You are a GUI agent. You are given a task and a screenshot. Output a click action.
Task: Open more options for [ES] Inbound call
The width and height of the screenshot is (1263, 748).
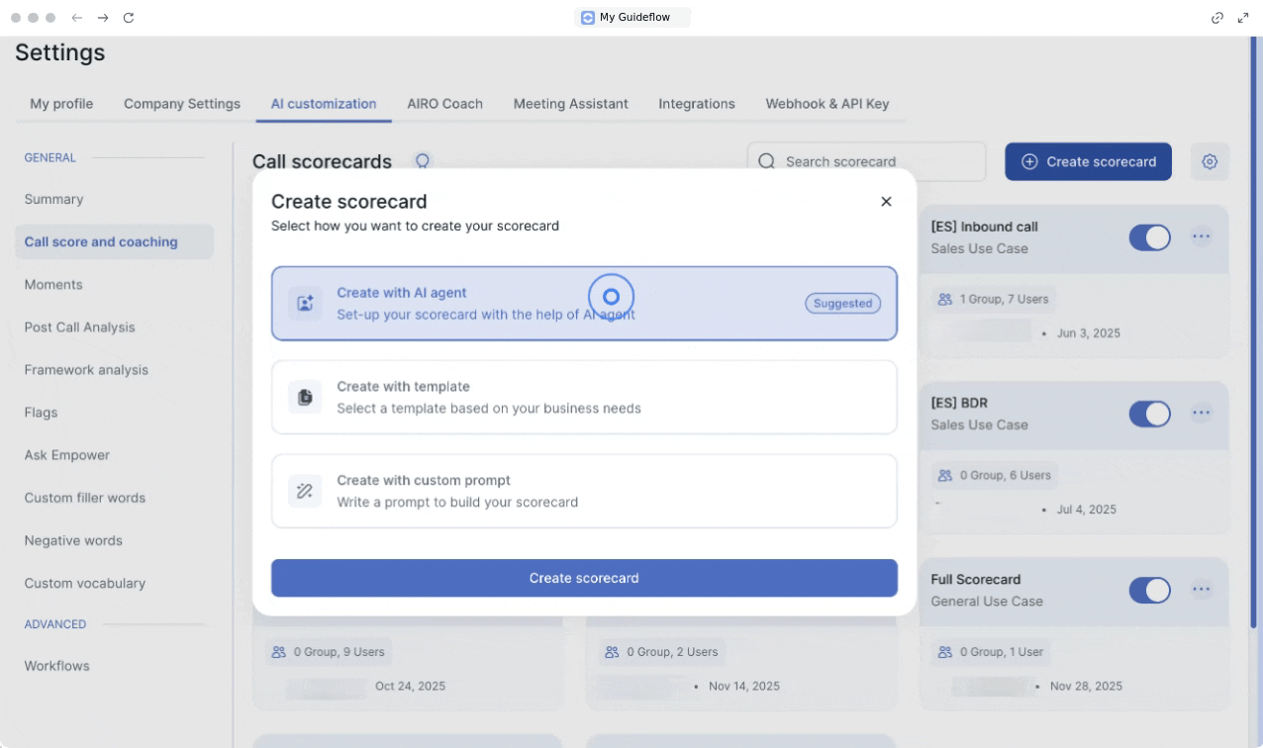(x=1202, y=236)
